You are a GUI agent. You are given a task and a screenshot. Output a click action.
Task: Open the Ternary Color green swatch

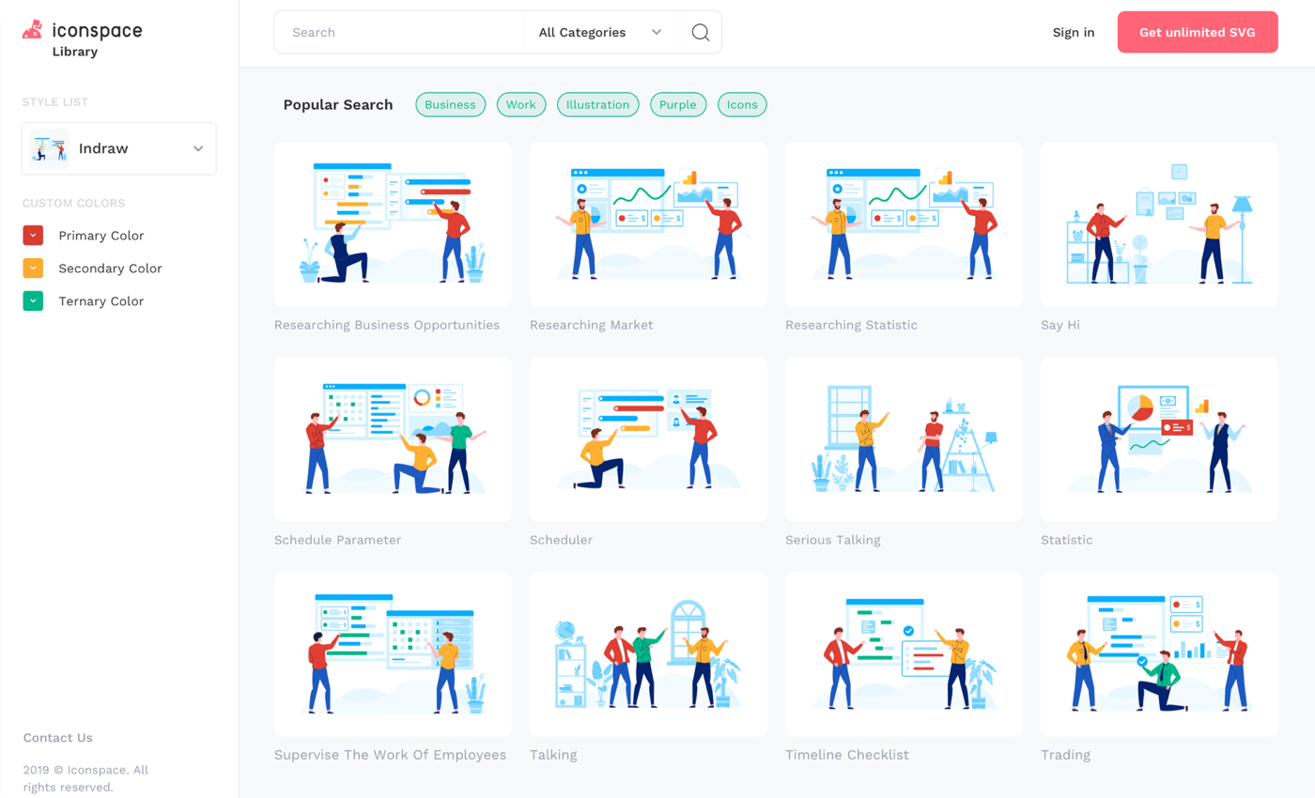33,301
